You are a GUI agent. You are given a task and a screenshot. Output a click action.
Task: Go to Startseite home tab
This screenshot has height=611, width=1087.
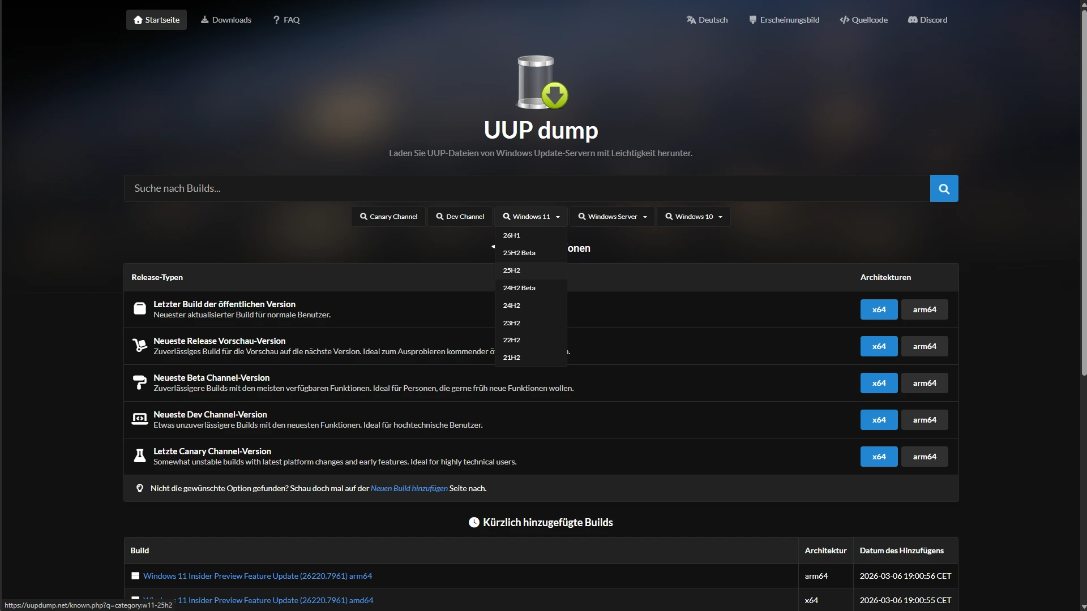pos(156,20)
